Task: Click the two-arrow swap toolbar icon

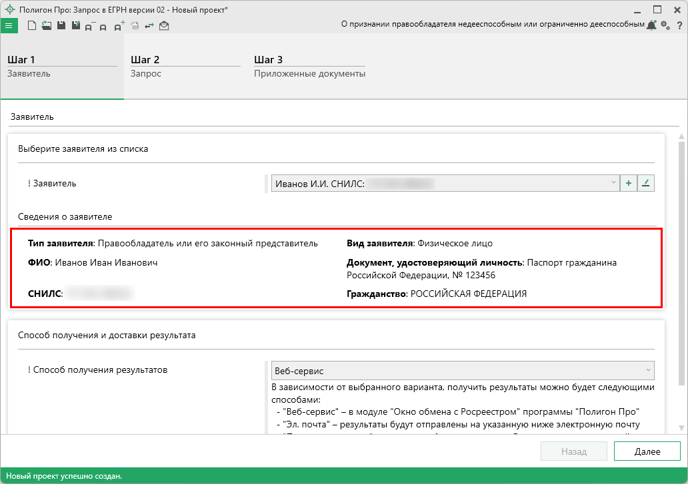Action: (x=149, y=26)
